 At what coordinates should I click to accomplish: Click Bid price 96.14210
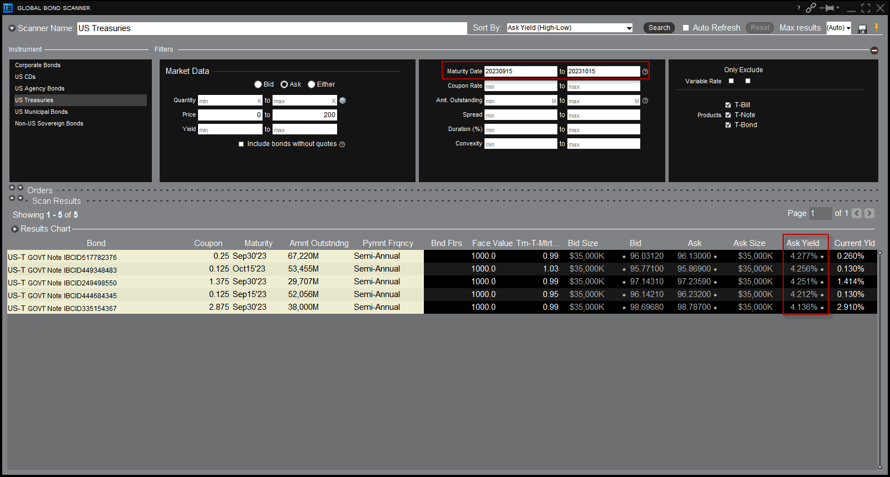(x=646, y=294)
